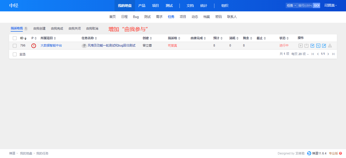346x158 pixels.
Task: Toggle the table header checkbox
Action: tap(15, 38)
